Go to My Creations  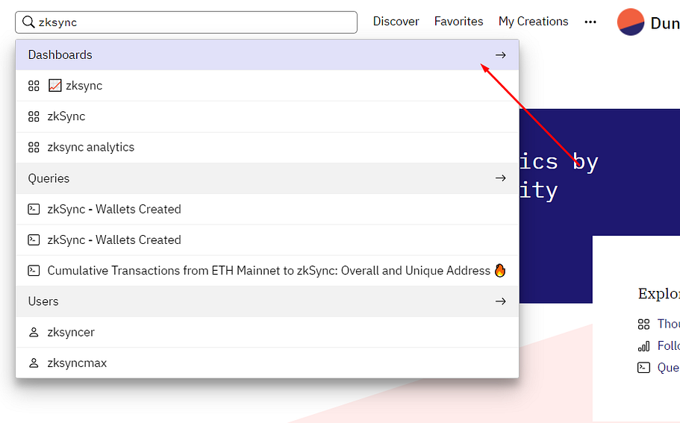point(533,22)
